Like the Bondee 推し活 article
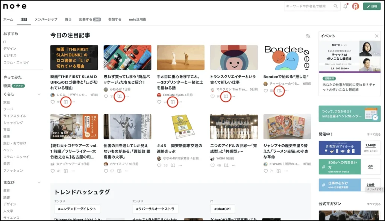This screenshot has height=221, width=385. click(266, 91)
